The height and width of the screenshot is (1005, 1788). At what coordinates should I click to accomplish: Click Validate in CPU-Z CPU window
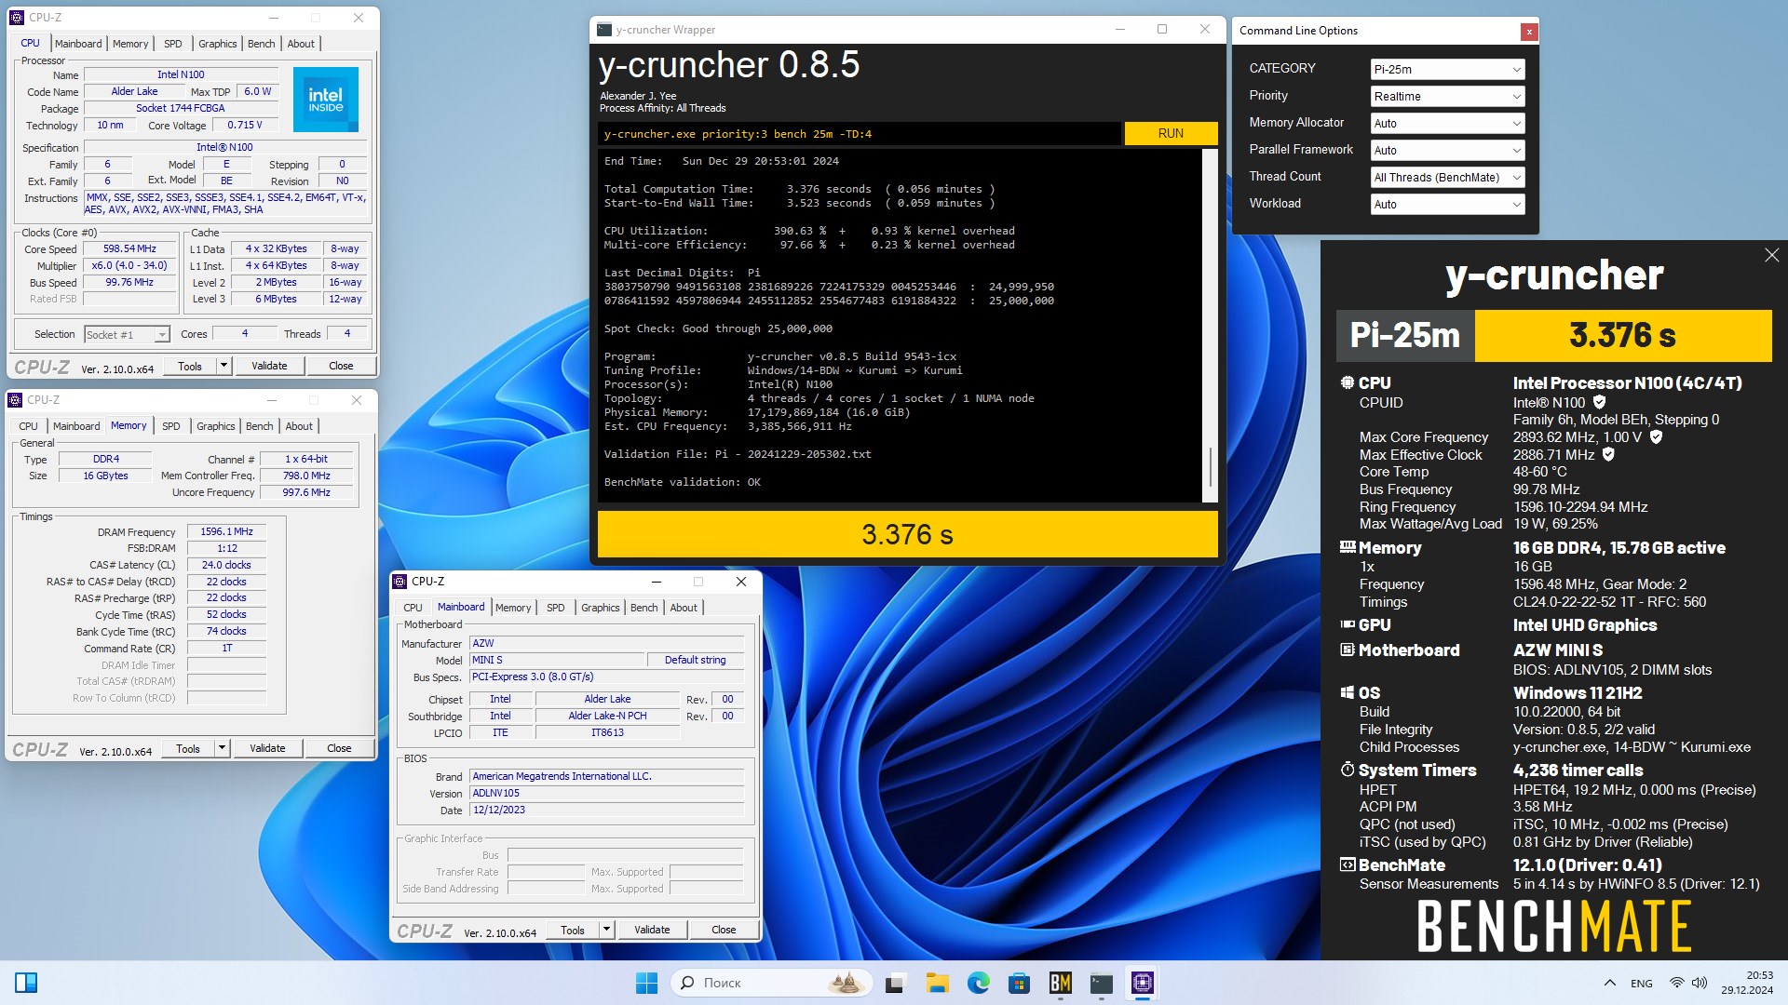(x=269, y=366)
